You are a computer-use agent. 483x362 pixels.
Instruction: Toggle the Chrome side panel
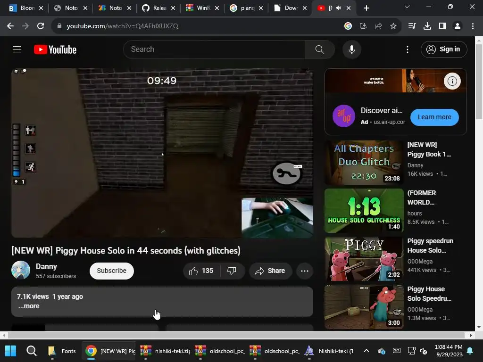click(442, 26)
